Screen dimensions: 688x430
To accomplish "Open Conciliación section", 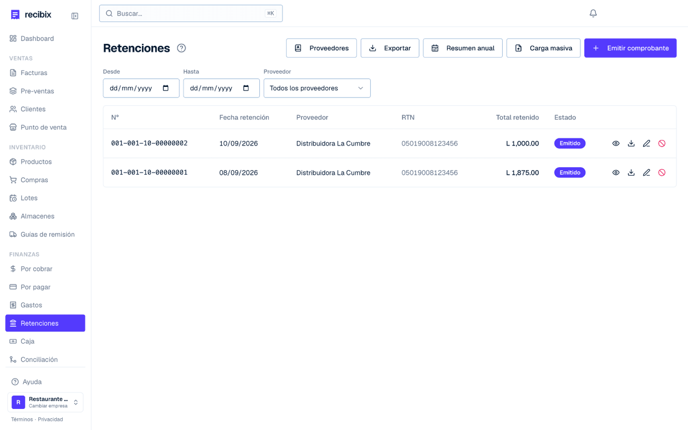I will click(x=45, y=360).
